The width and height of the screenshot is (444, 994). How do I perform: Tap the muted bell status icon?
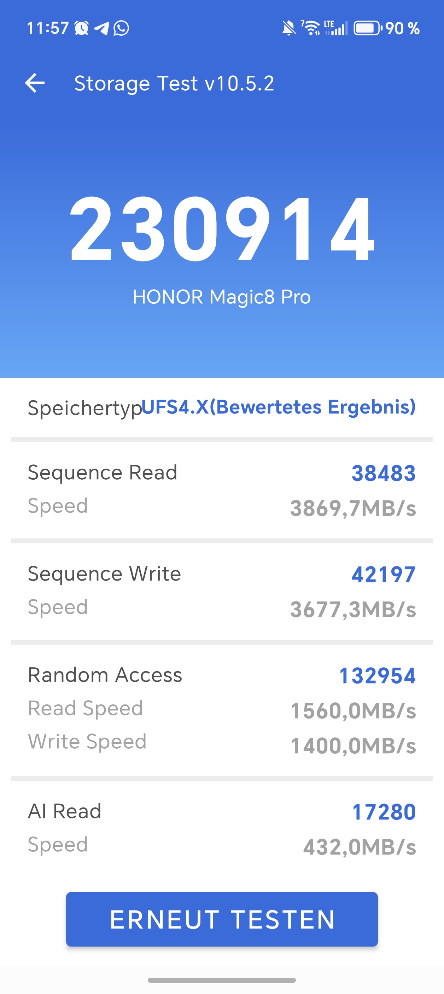[x=289, y=28]
